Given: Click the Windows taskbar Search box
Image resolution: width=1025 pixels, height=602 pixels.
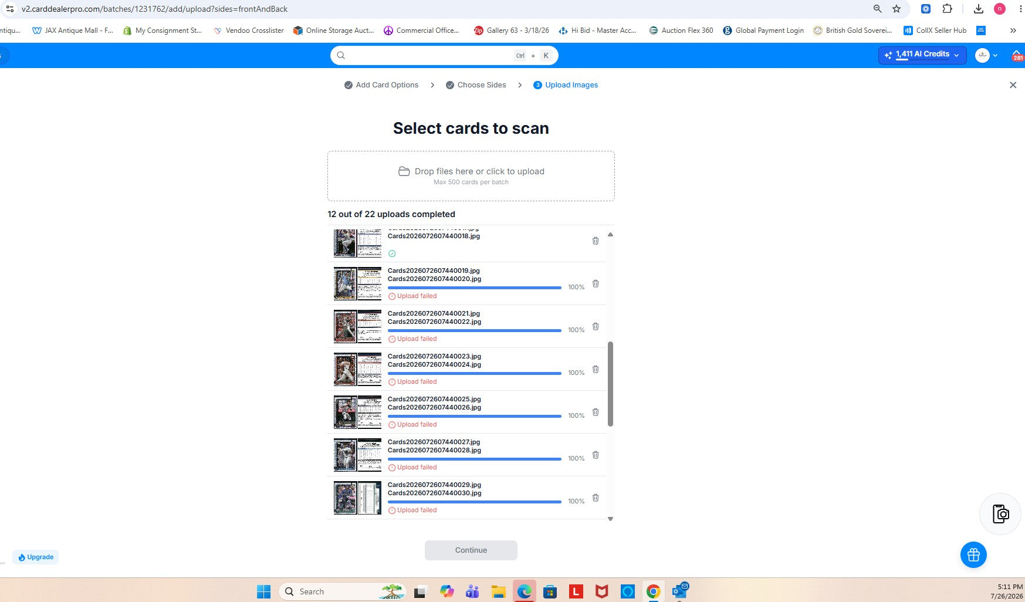Looking at the screenshot, I should (x=343, y=591).
